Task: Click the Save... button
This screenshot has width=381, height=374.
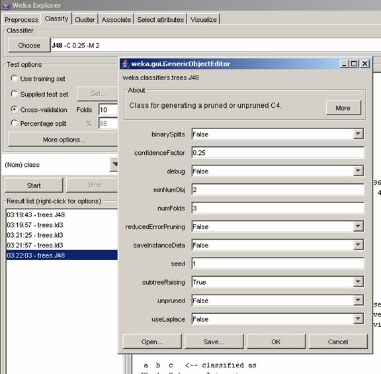Action: click(214, 342)
